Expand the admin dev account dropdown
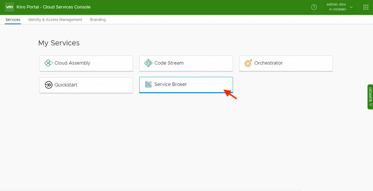The width and height of the screenshot is (373, 191). click(351, 7)
